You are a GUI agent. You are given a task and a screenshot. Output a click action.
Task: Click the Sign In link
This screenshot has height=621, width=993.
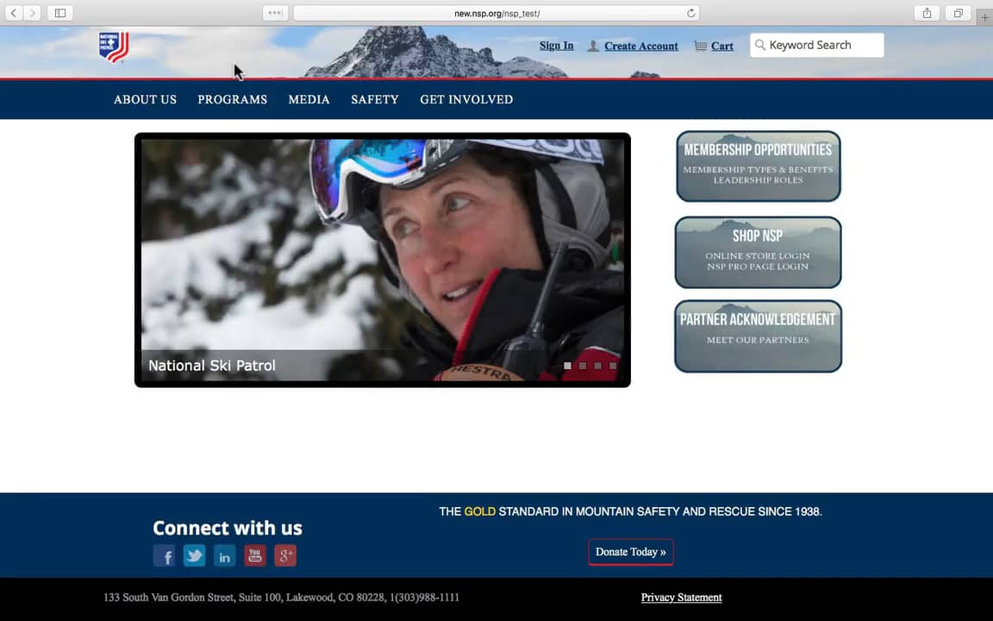coord(557,46)
